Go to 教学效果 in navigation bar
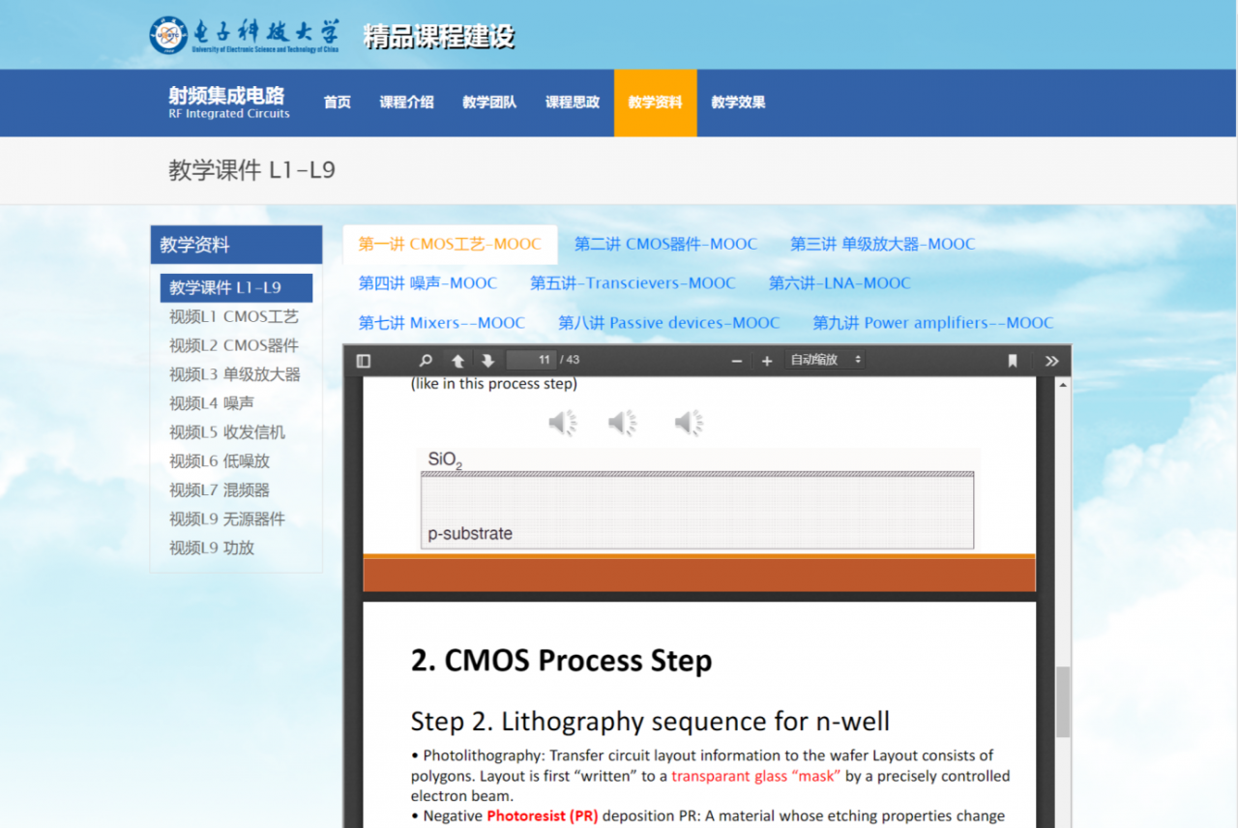 tap(738, 103)
